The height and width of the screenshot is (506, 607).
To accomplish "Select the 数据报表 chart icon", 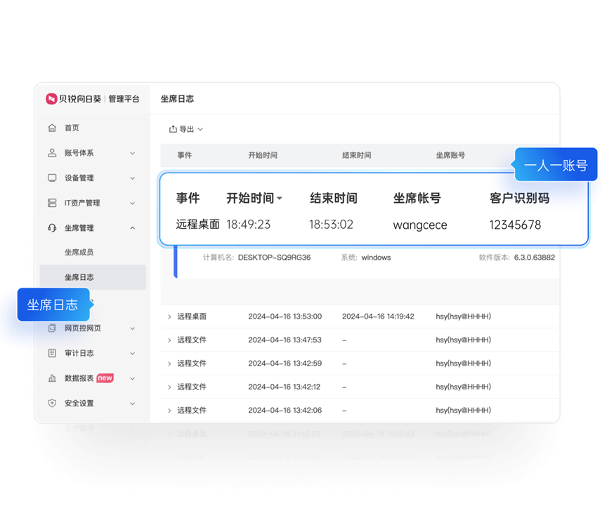I will [52, 378].
